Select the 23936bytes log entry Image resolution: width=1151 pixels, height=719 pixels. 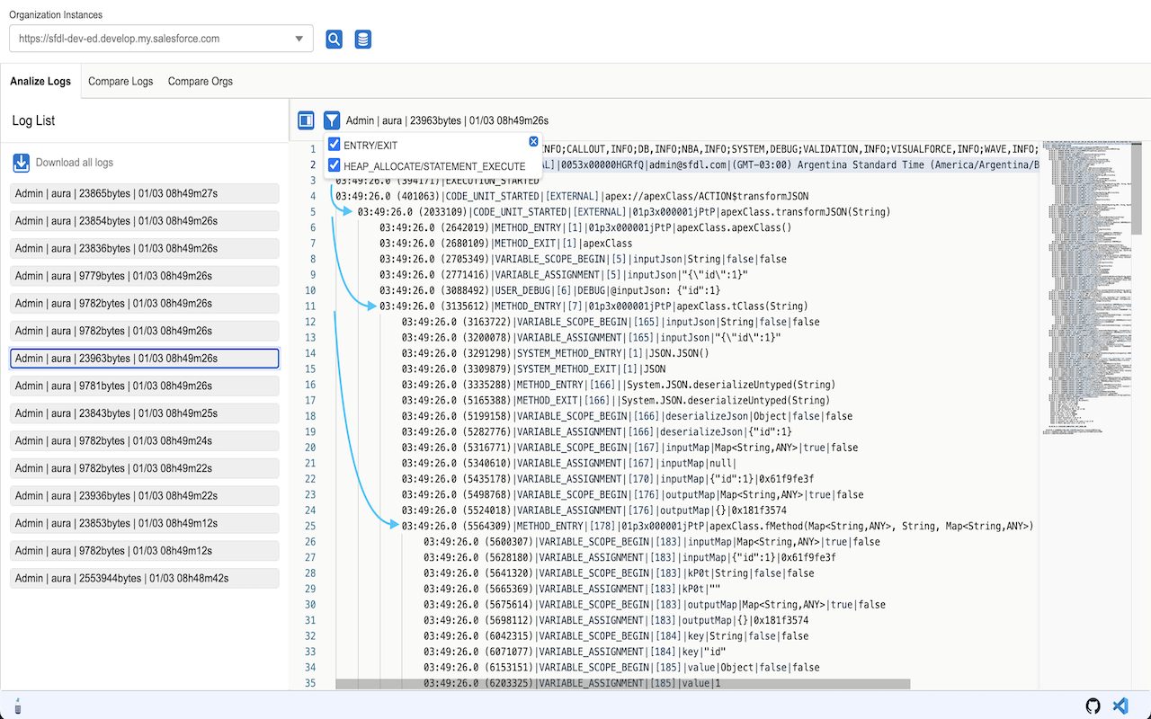click(145, 496)
